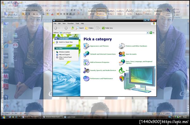Click Other Control Panel Options link
This screenshot has width=190, height=125.
(x=65, y=58)
